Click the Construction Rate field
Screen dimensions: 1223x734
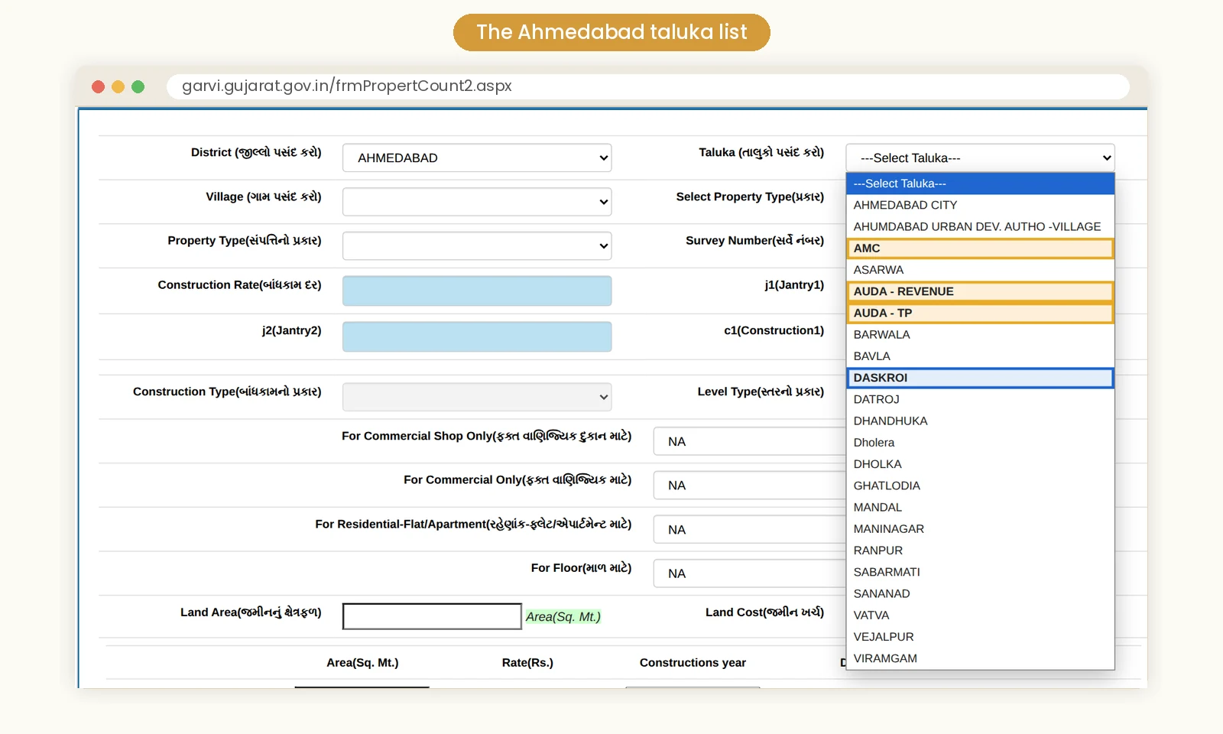pyautogui.click(x=477, y=291)
